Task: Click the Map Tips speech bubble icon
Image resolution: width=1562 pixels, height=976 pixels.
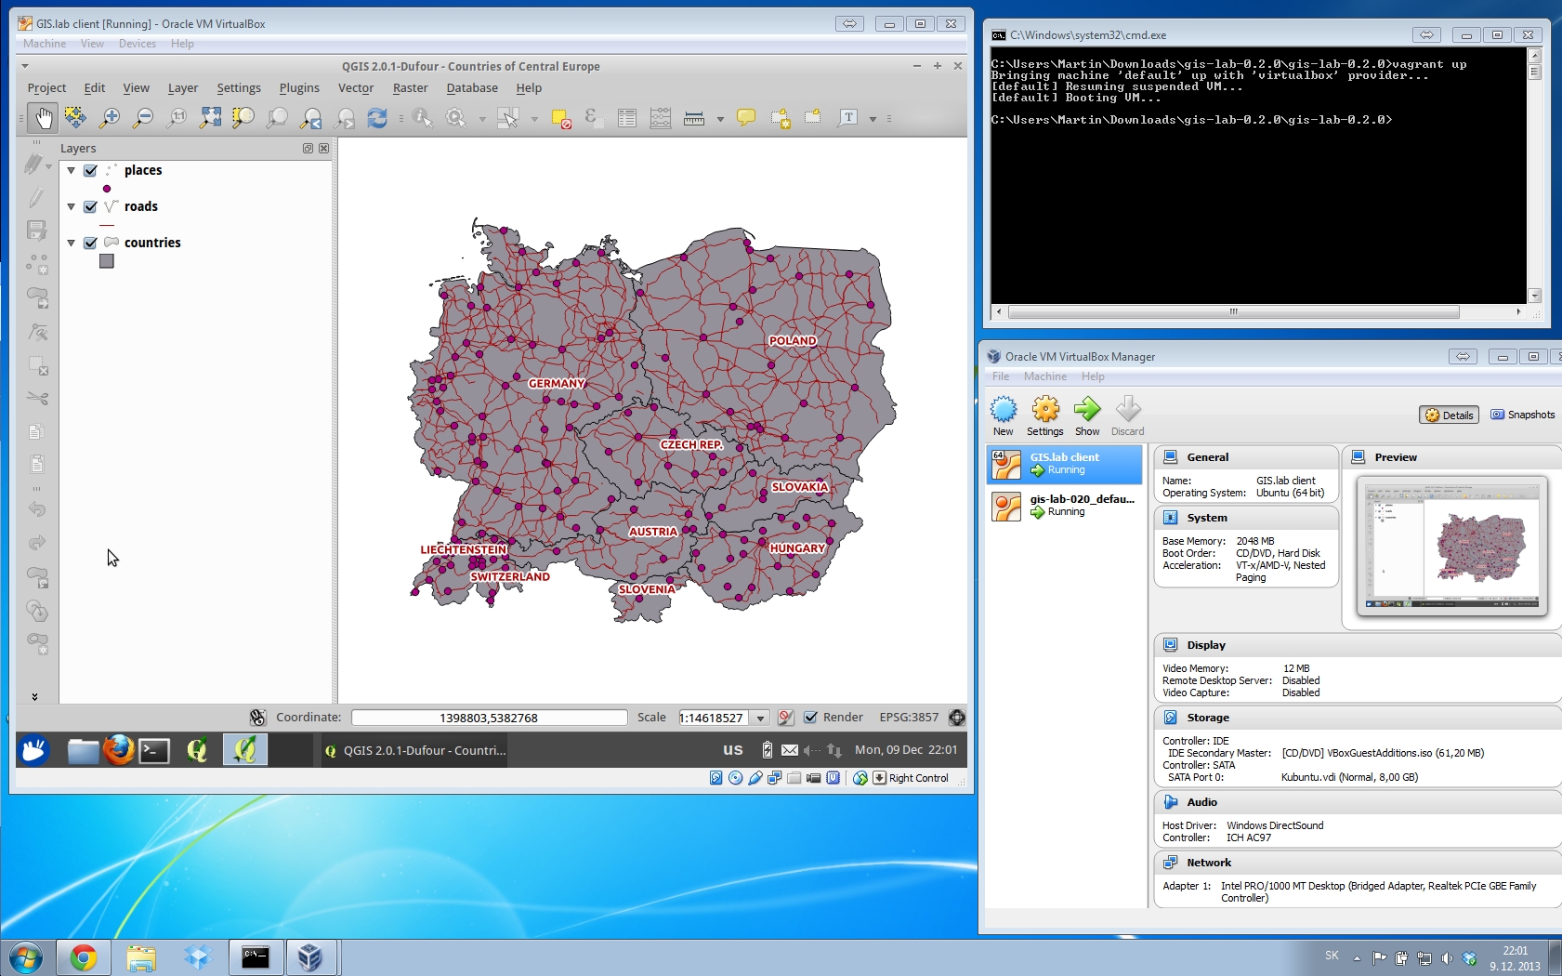Action: [x=746, y=118]
